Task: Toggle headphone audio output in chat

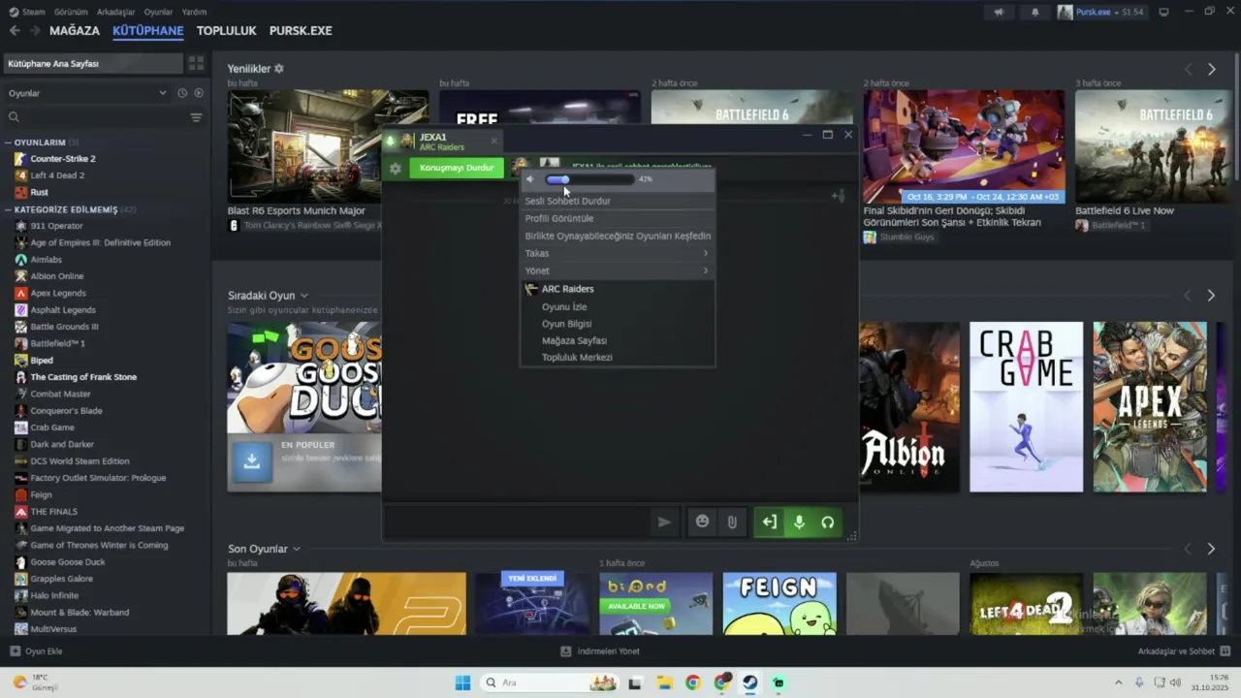Action: 828,522
